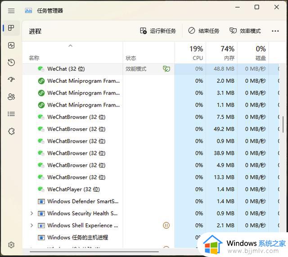288x257 pixels.
Task: Select Miniprogram process using 2.0 MB
Action: (x=151, y=81)
